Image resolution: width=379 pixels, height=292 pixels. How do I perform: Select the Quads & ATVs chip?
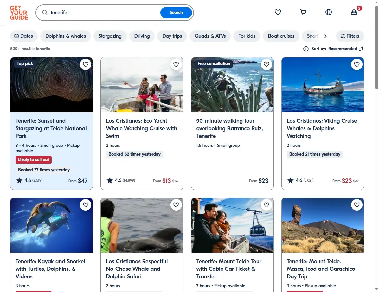[x=210, y=36]
